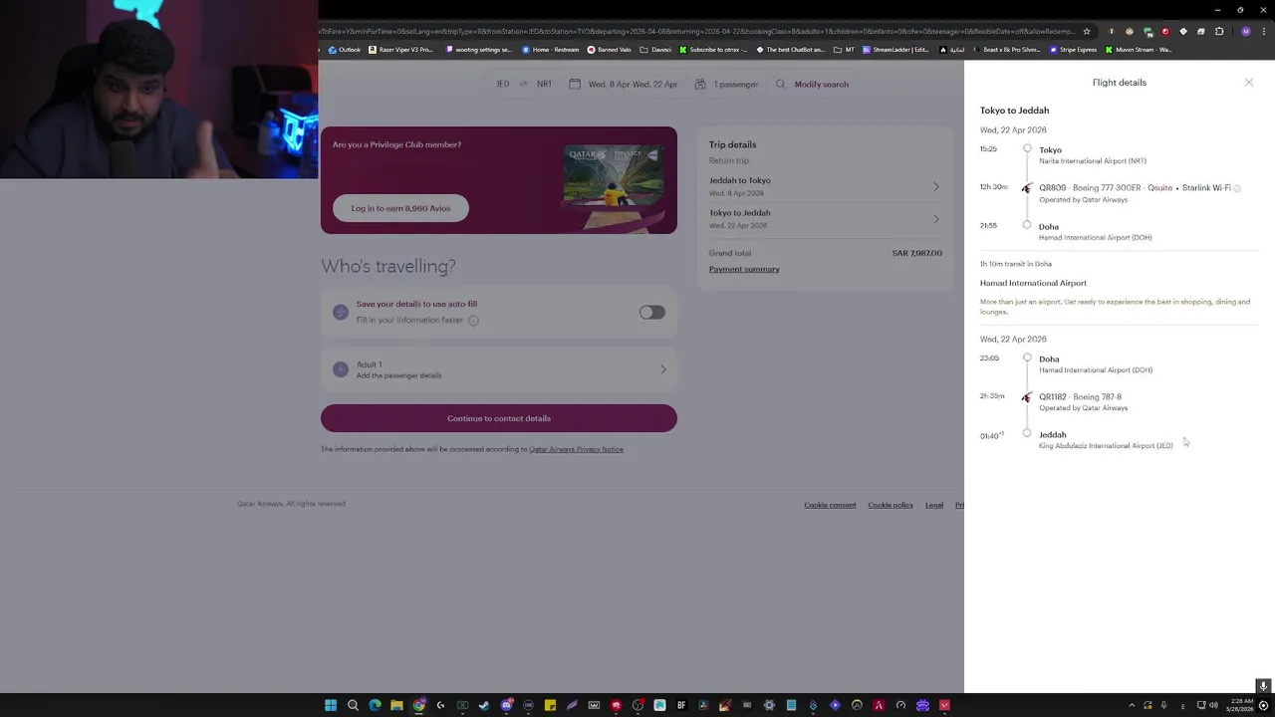Click the browser address bar URL
The width and height of the screenshot is (1275, 717).
click(x=697, y=31)
